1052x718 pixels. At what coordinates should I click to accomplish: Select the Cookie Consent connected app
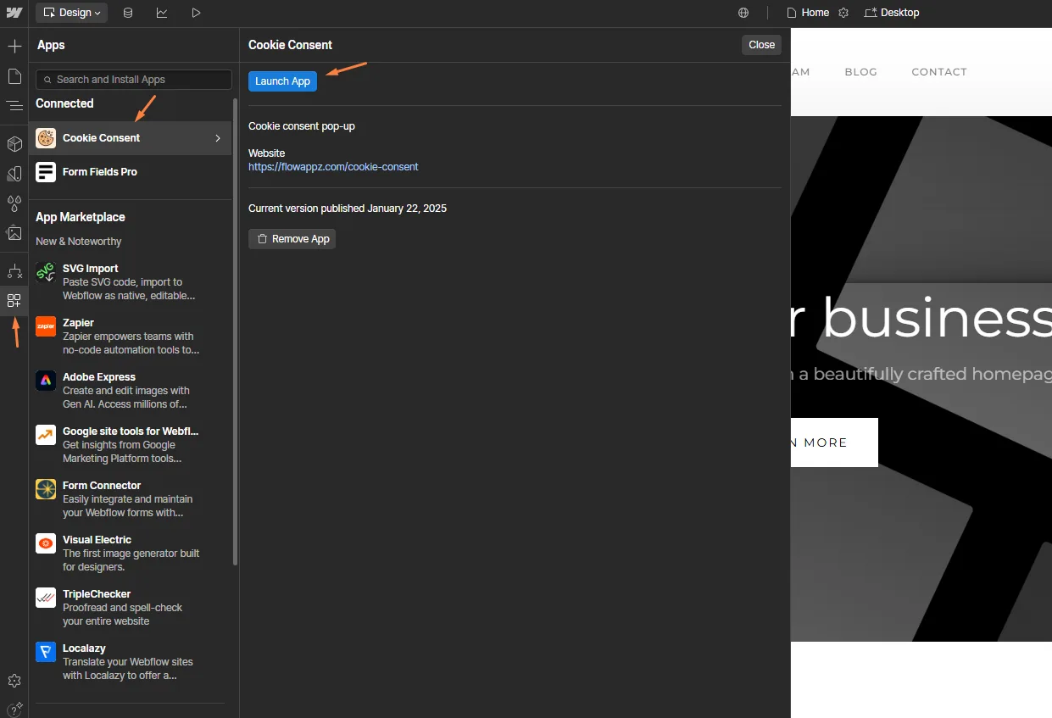tap(130, 138)
